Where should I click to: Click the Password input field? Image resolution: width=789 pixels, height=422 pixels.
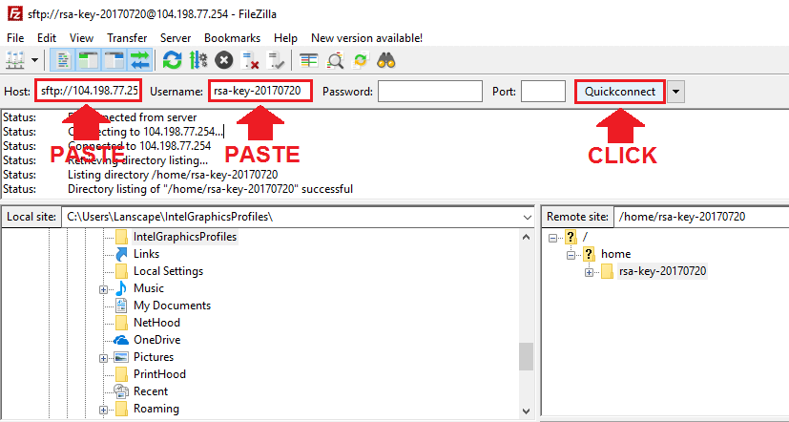tap(430, 91)
